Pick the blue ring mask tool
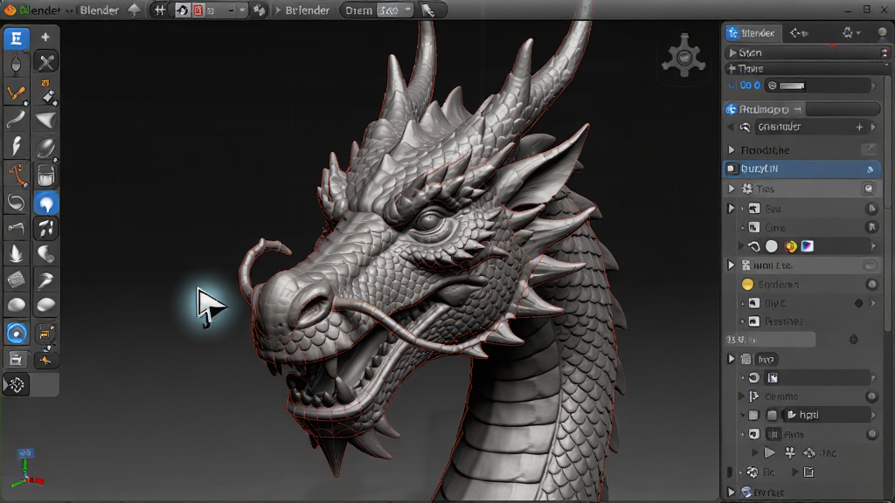The image size is (895, 503). 16,333
